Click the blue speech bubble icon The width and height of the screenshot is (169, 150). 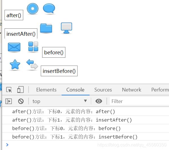49,8
